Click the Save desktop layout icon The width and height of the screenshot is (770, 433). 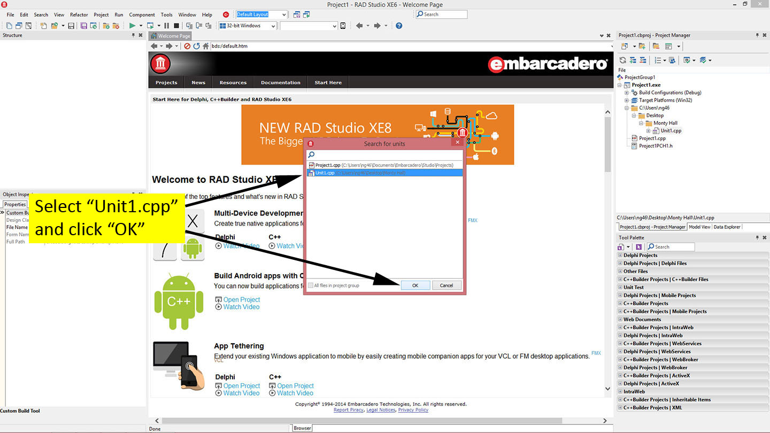point(297,14)
